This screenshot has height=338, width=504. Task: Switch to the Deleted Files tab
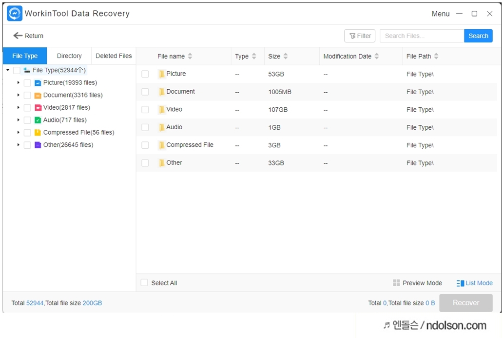tap(114, 56)
